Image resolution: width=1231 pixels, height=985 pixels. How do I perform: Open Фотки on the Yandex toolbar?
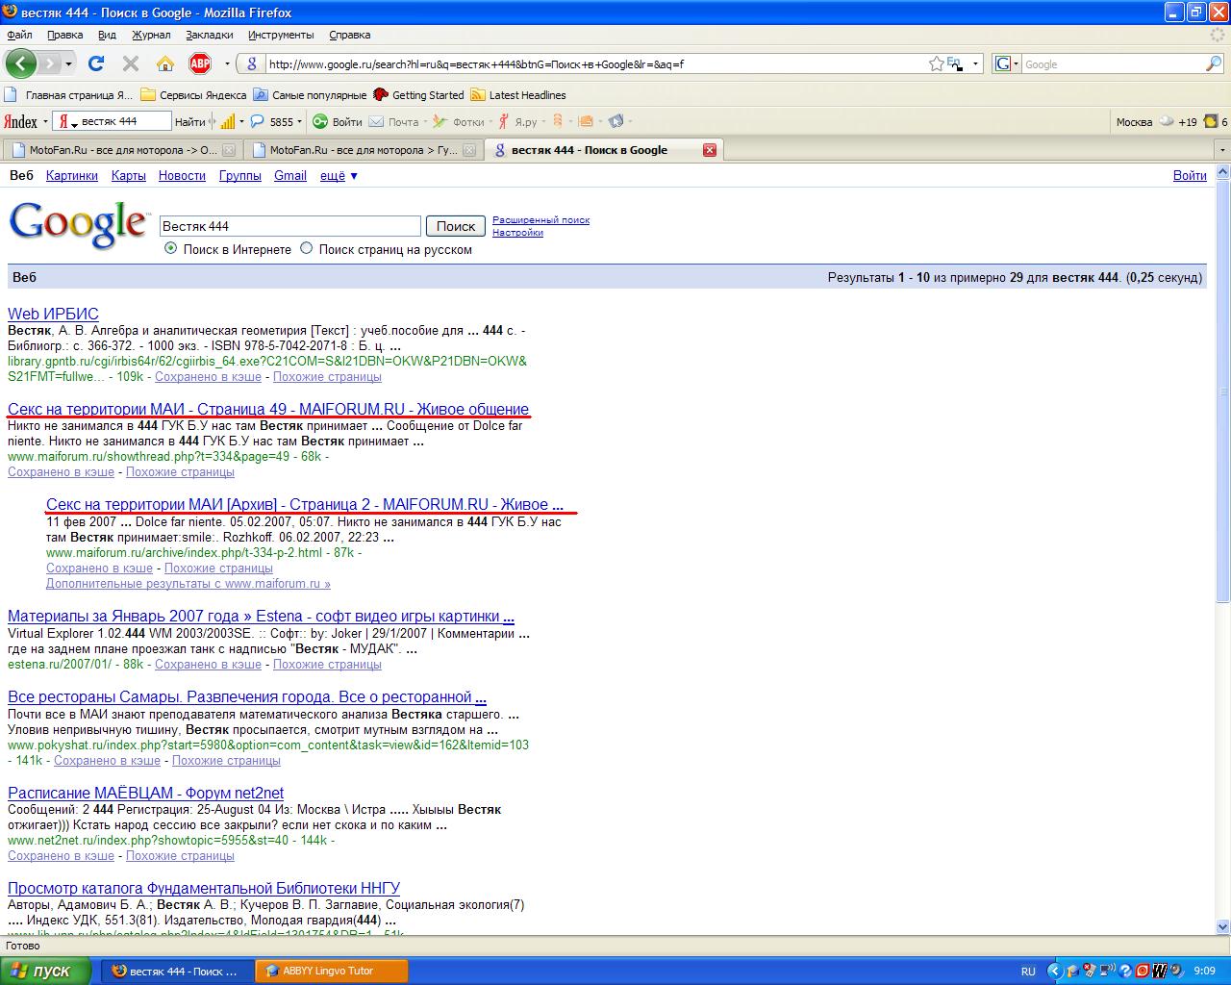point(459,121)
